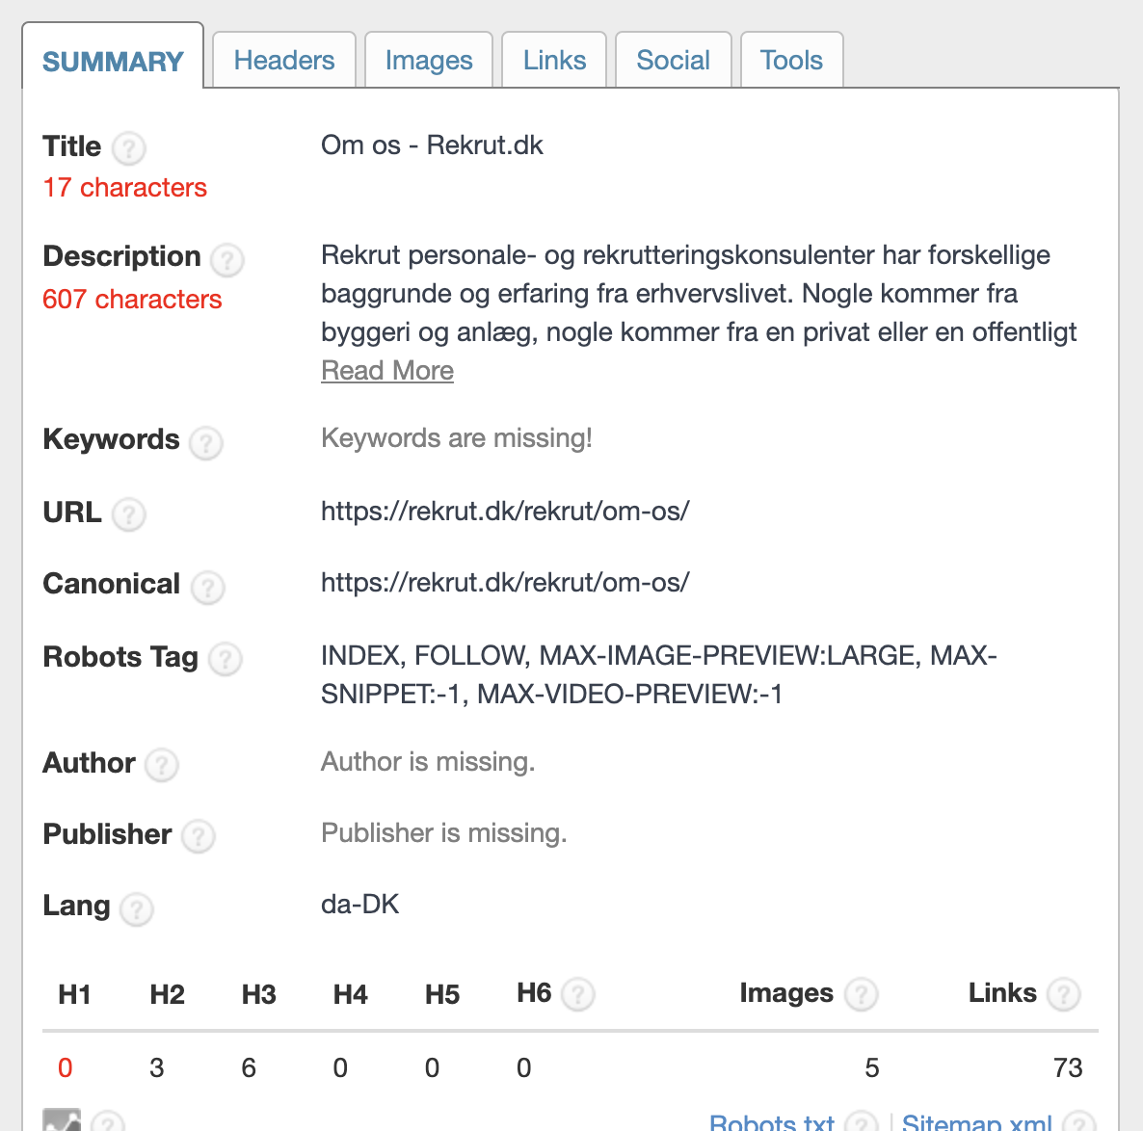Click the question mark next to Lang
This screenshot has width=1143, height=1131.
(x=137, y=908)
